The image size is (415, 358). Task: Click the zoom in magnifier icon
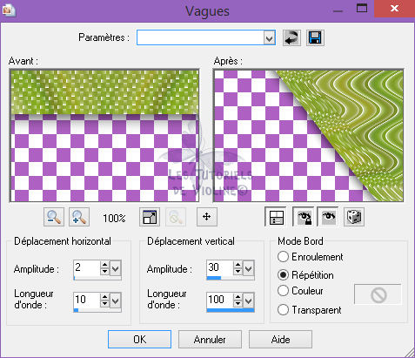pyautogui.click(x=79, y=217)
